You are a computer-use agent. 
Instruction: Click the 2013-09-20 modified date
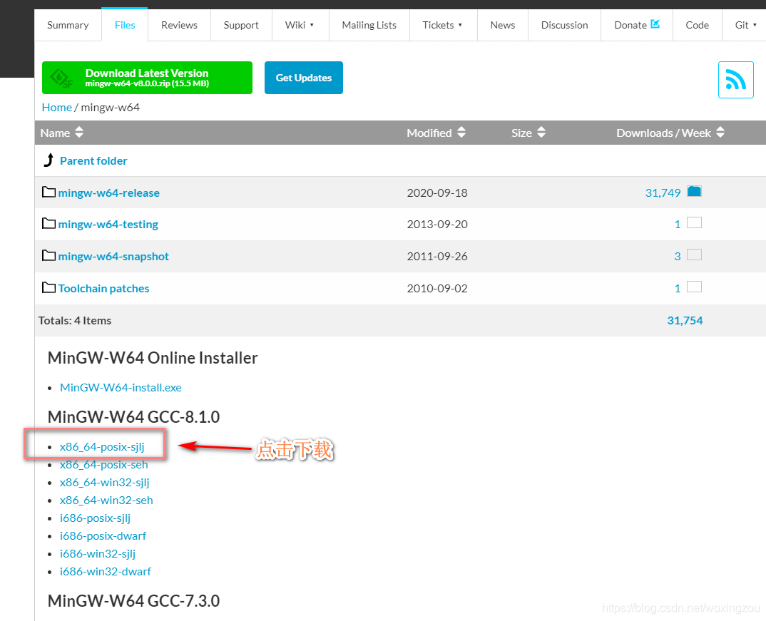(x=437, y=225)
